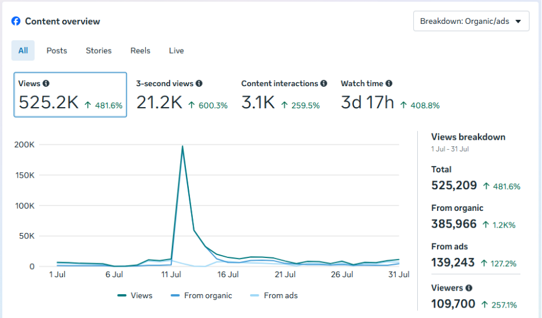Screen dimensions: 542x318
Task: Select the All tab
Action: pos(23,51)
